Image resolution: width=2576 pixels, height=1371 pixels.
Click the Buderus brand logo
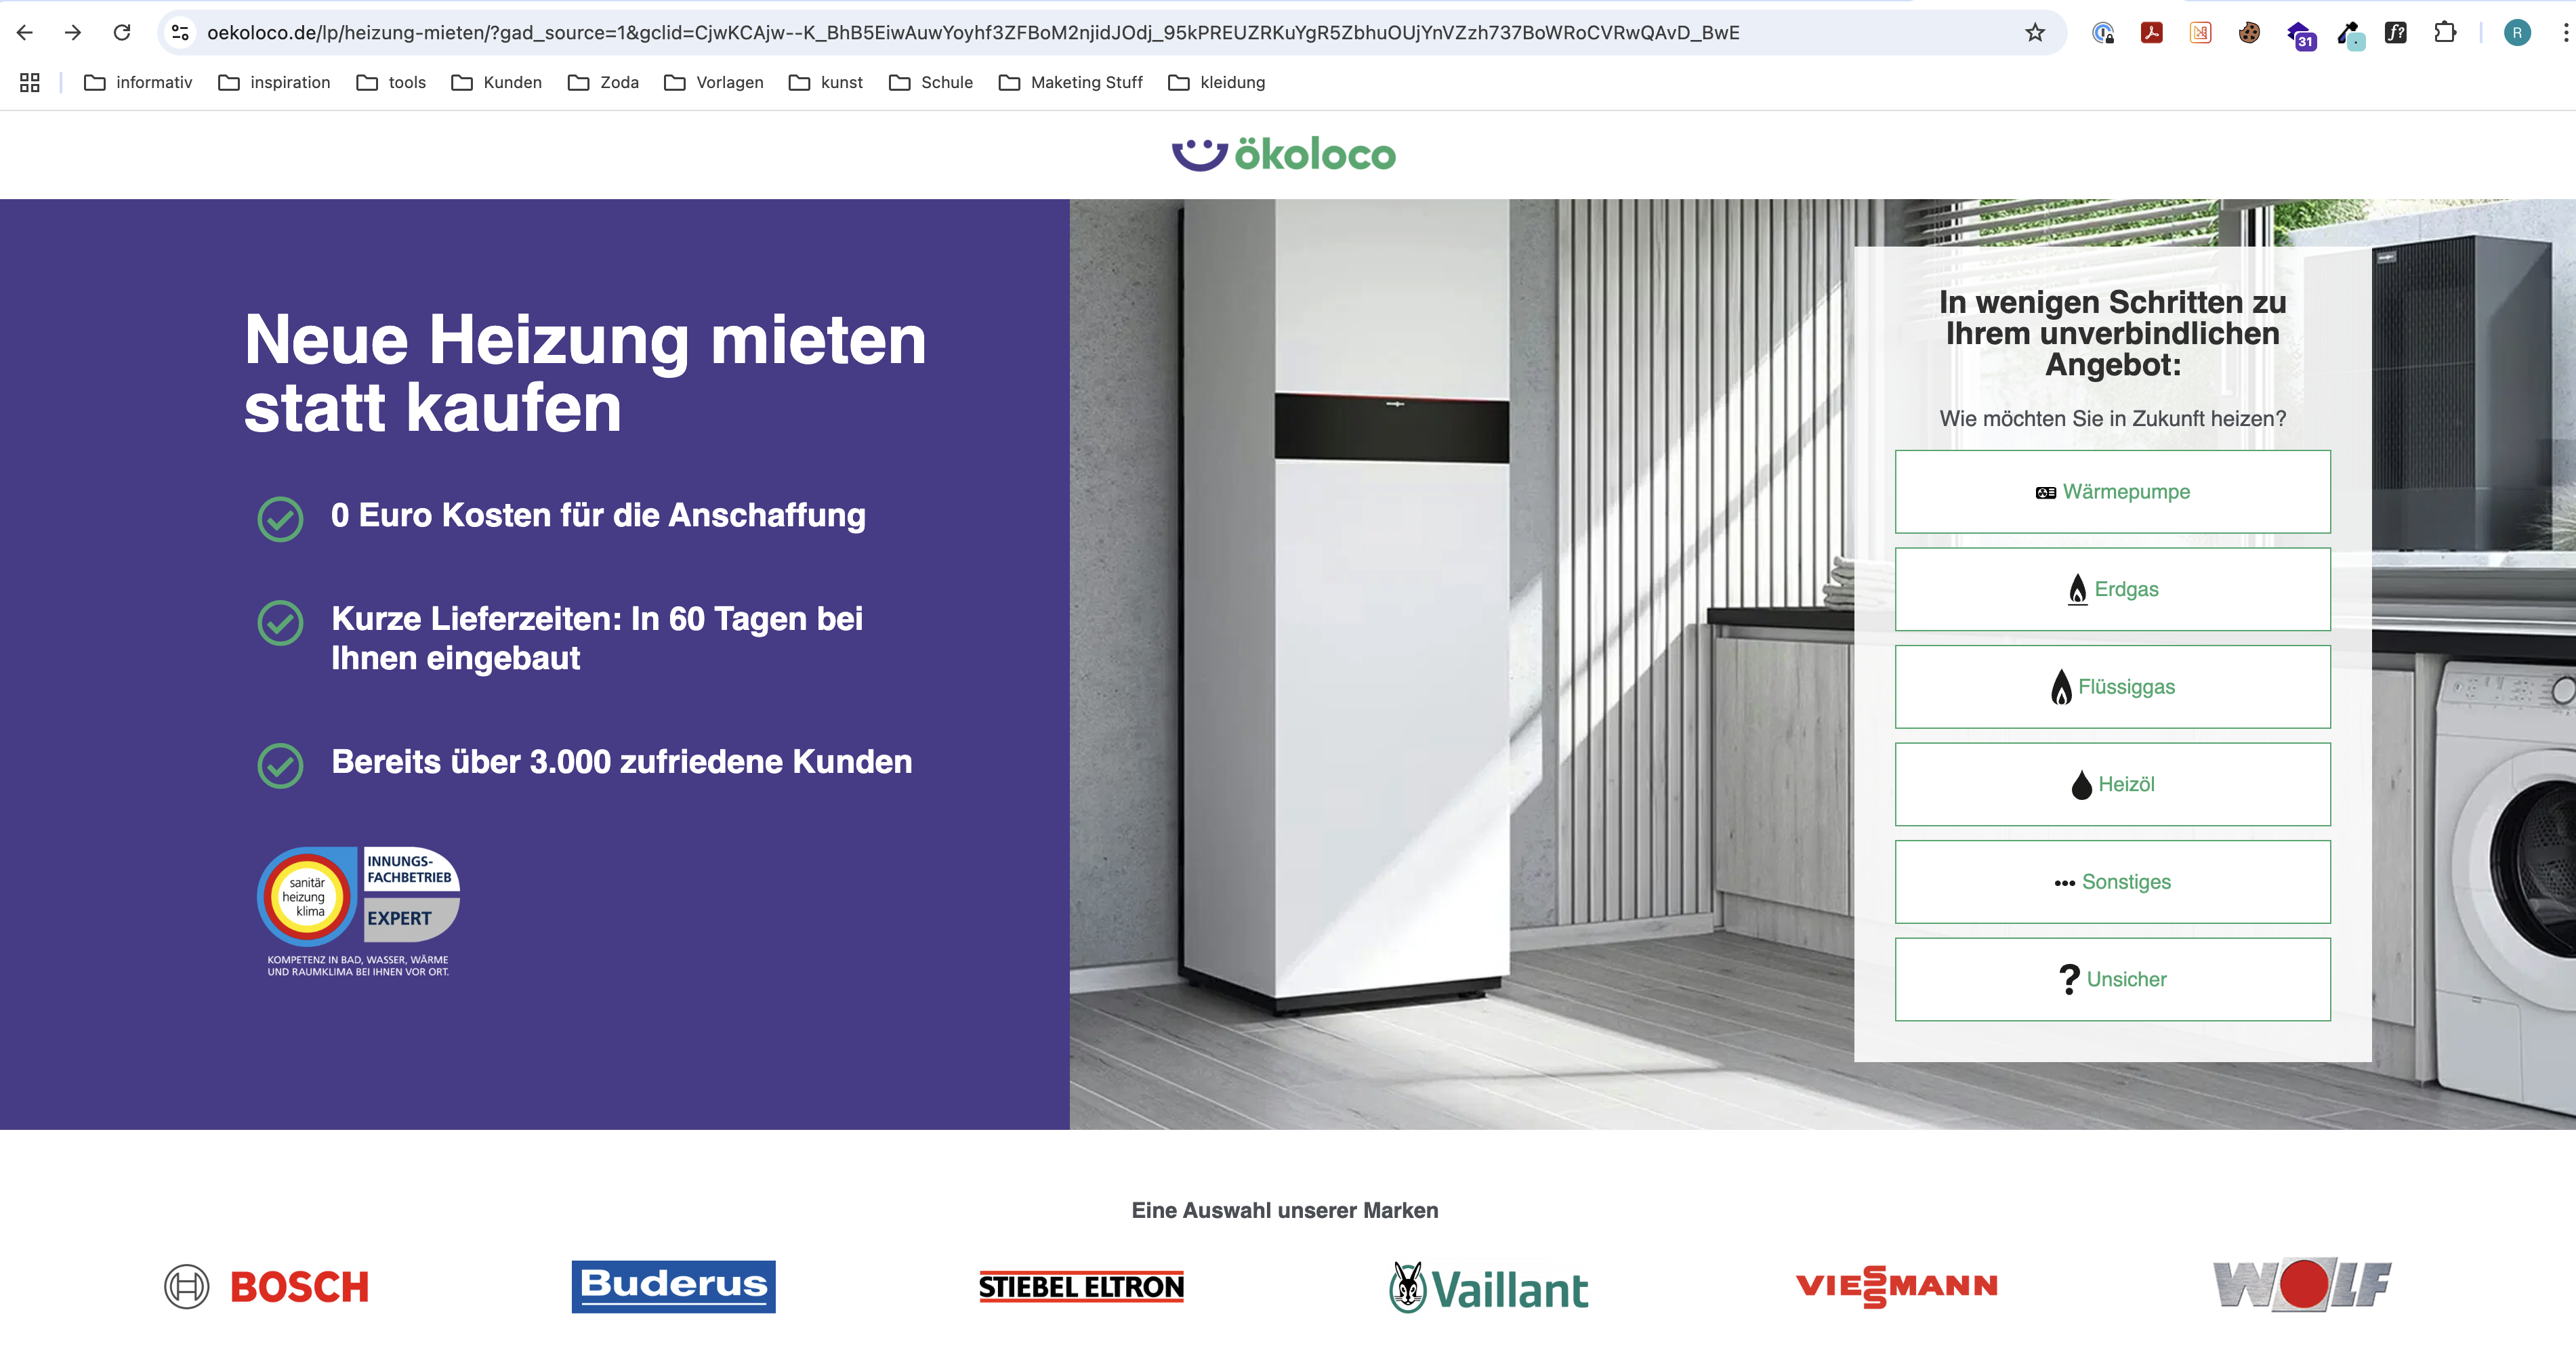(673, 1286)
